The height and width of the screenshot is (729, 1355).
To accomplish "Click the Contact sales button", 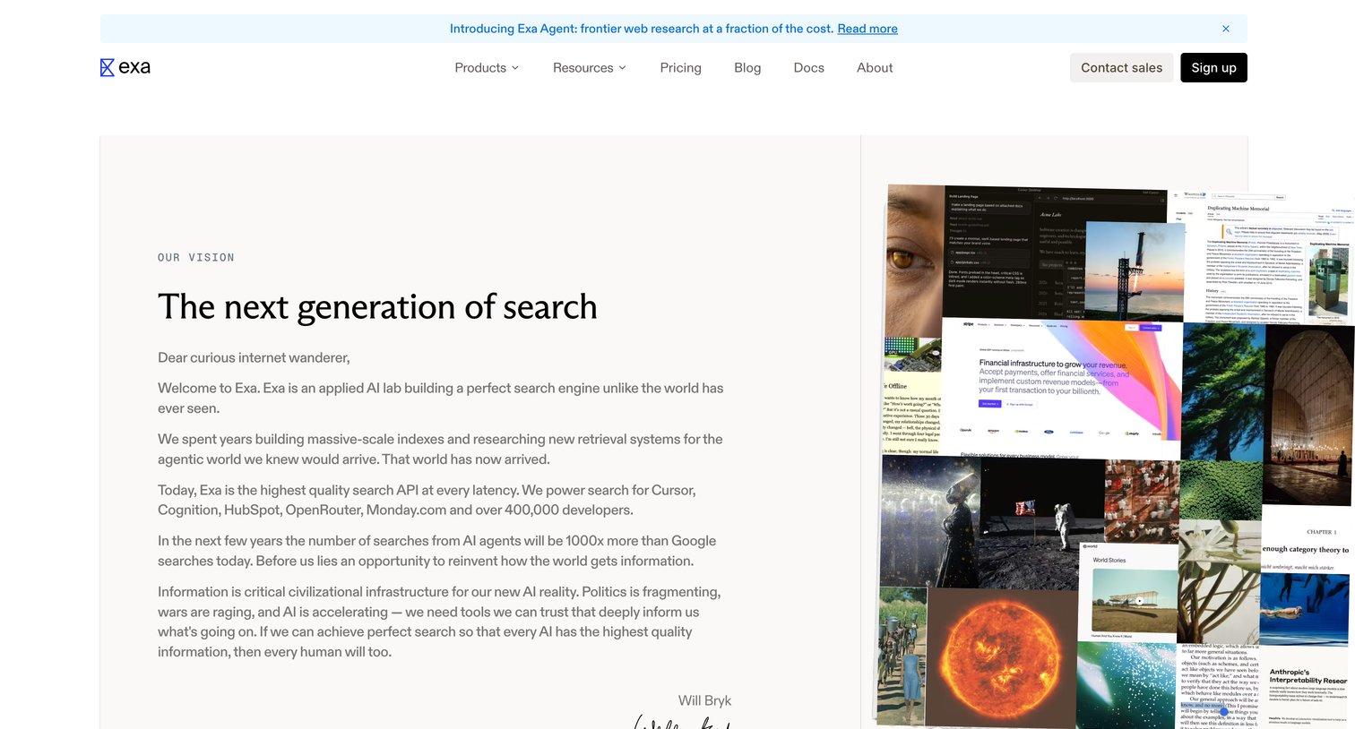I will point(1121,68).
